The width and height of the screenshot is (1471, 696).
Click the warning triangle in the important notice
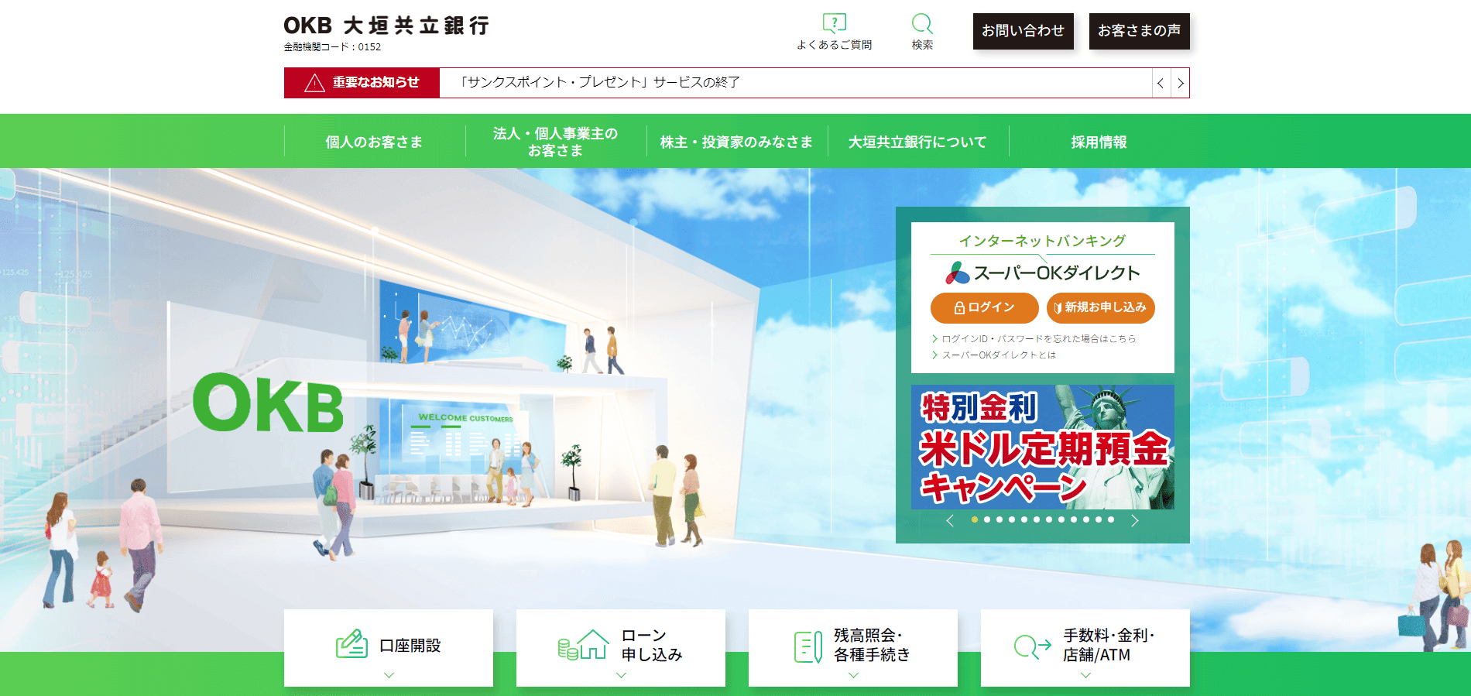coord(314,83)
